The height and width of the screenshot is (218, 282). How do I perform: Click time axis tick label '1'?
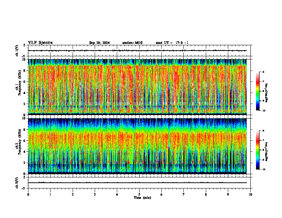tap(50, 194)
